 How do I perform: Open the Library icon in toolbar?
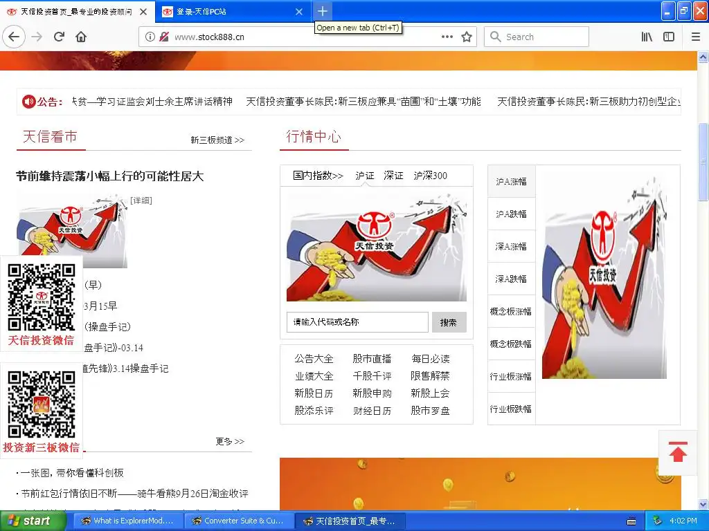[647, 37]
